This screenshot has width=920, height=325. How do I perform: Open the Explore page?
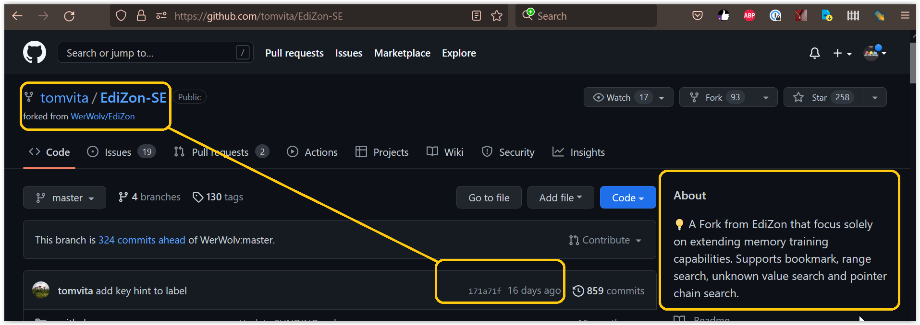pos(459,53)
